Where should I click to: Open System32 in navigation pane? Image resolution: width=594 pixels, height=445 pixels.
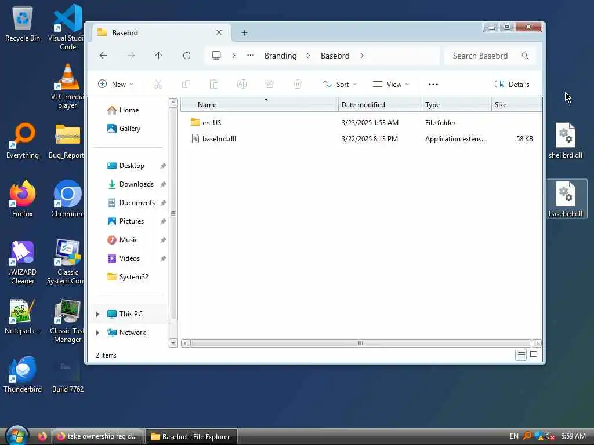pyautogui.click(x=134, y=277)
